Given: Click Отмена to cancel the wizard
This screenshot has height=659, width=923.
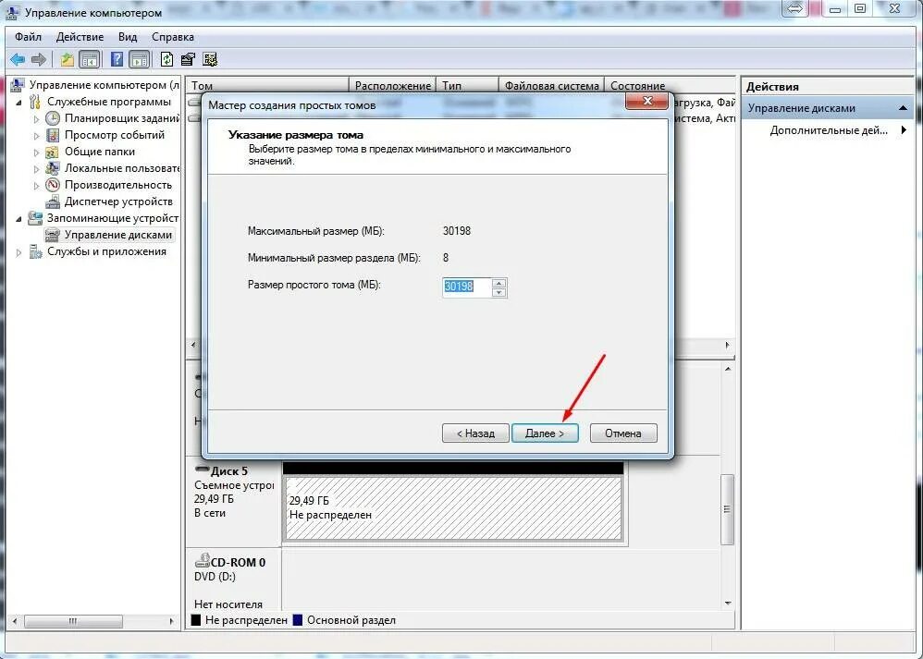Looking at the screenshot, I should tap(622, 433).
